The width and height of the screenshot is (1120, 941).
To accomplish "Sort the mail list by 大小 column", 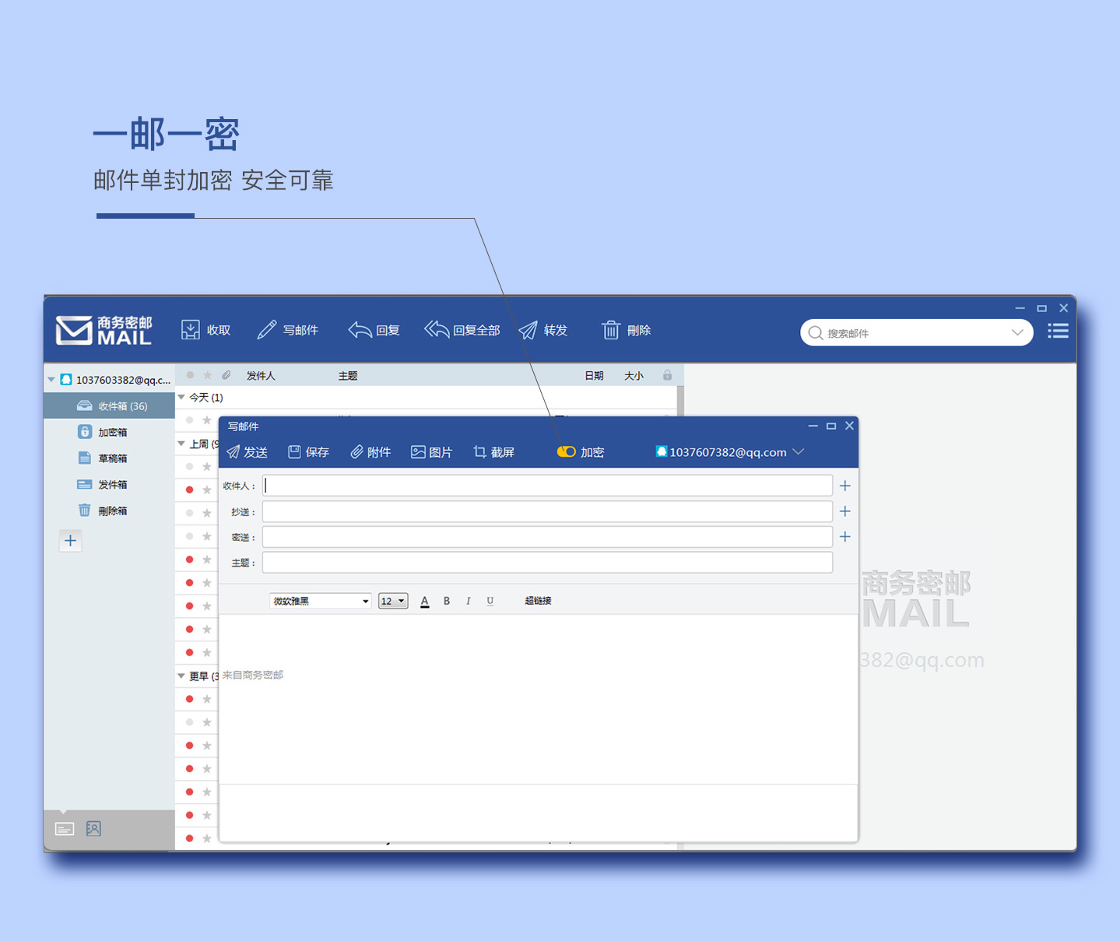I will [x=634, y=376].
